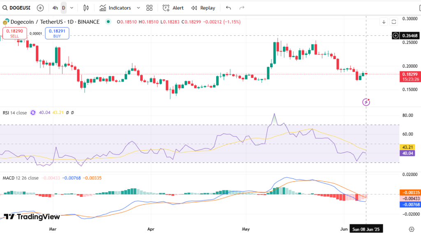Screen dimensions: 421x233
Task: Open the lightning bolt event marker
Action: (366, 102)
